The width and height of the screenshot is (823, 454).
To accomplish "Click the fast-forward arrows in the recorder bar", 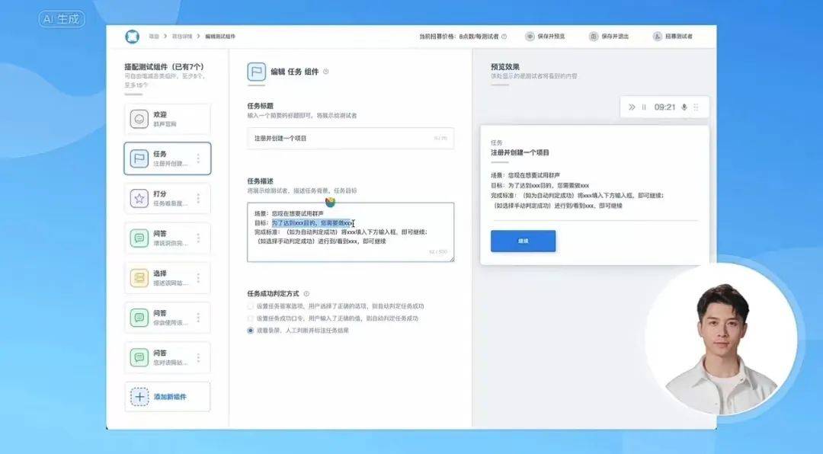I will [x=632, y=107].
